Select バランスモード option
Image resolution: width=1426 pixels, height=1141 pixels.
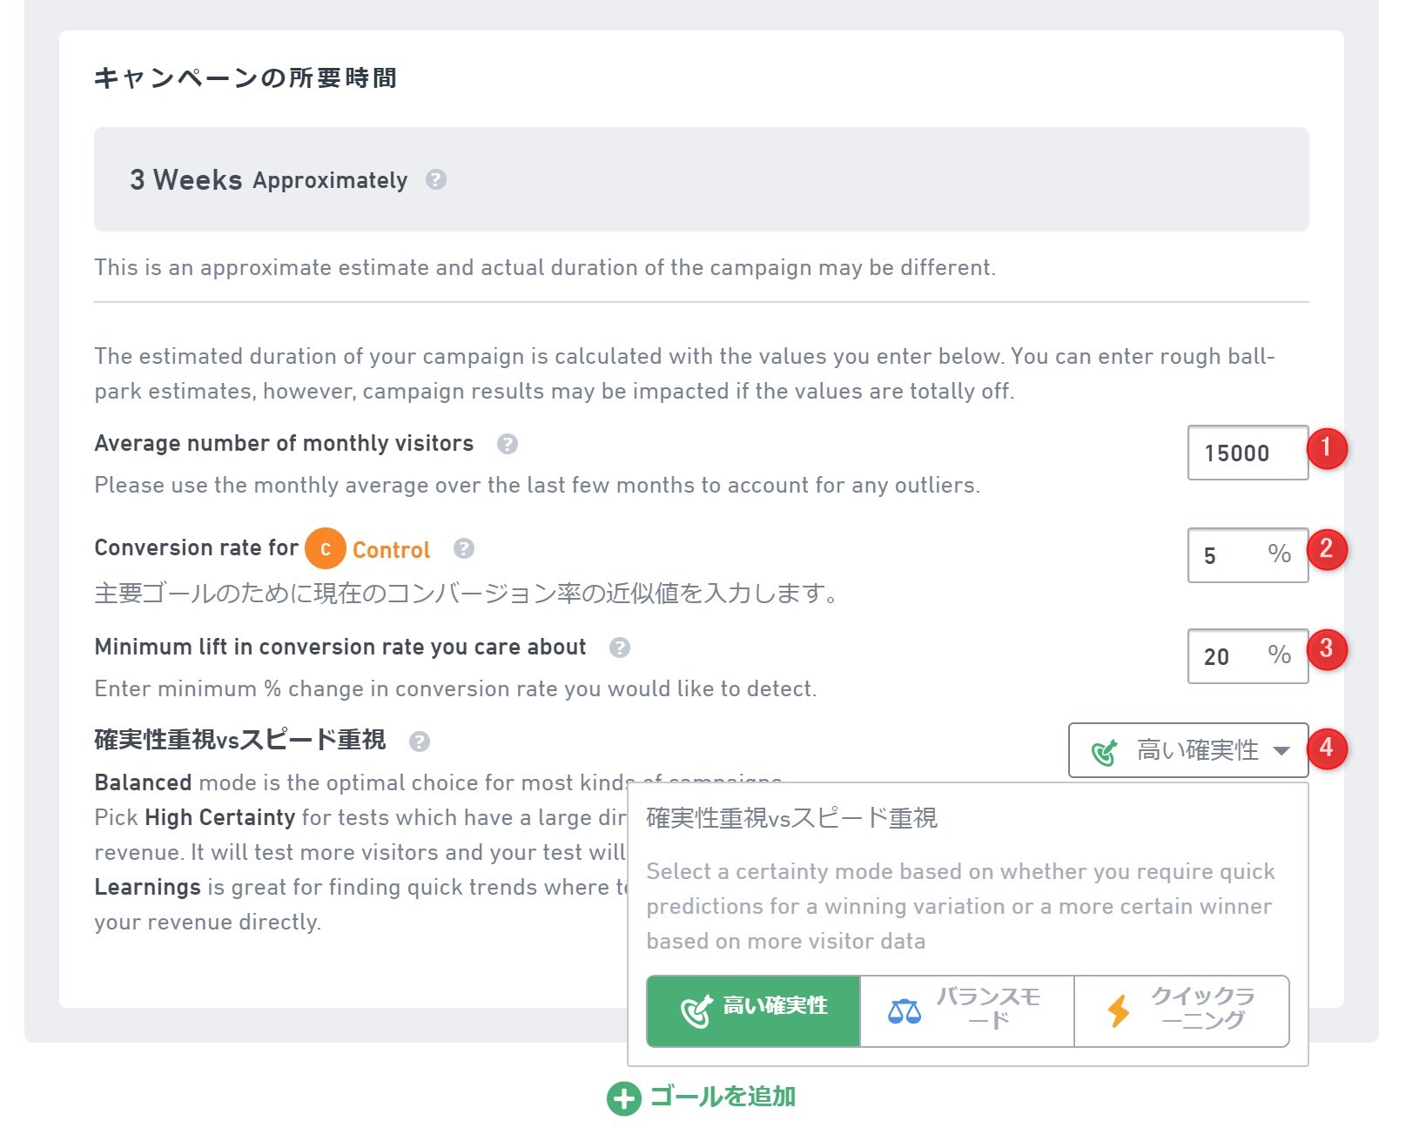[967, 1010]
